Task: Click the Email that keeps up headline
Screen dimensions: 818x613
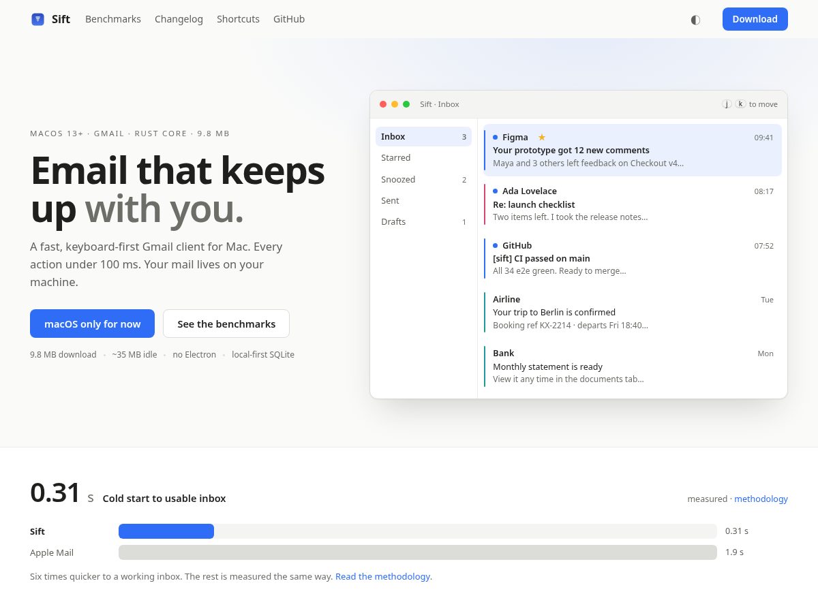Action: 177,189
